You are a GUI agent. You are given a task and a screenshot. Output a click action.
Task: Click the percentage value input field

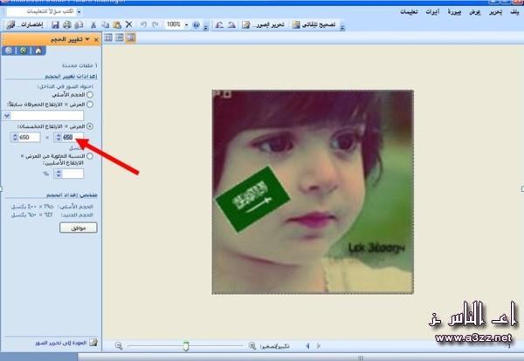click(x=72, y=174)
